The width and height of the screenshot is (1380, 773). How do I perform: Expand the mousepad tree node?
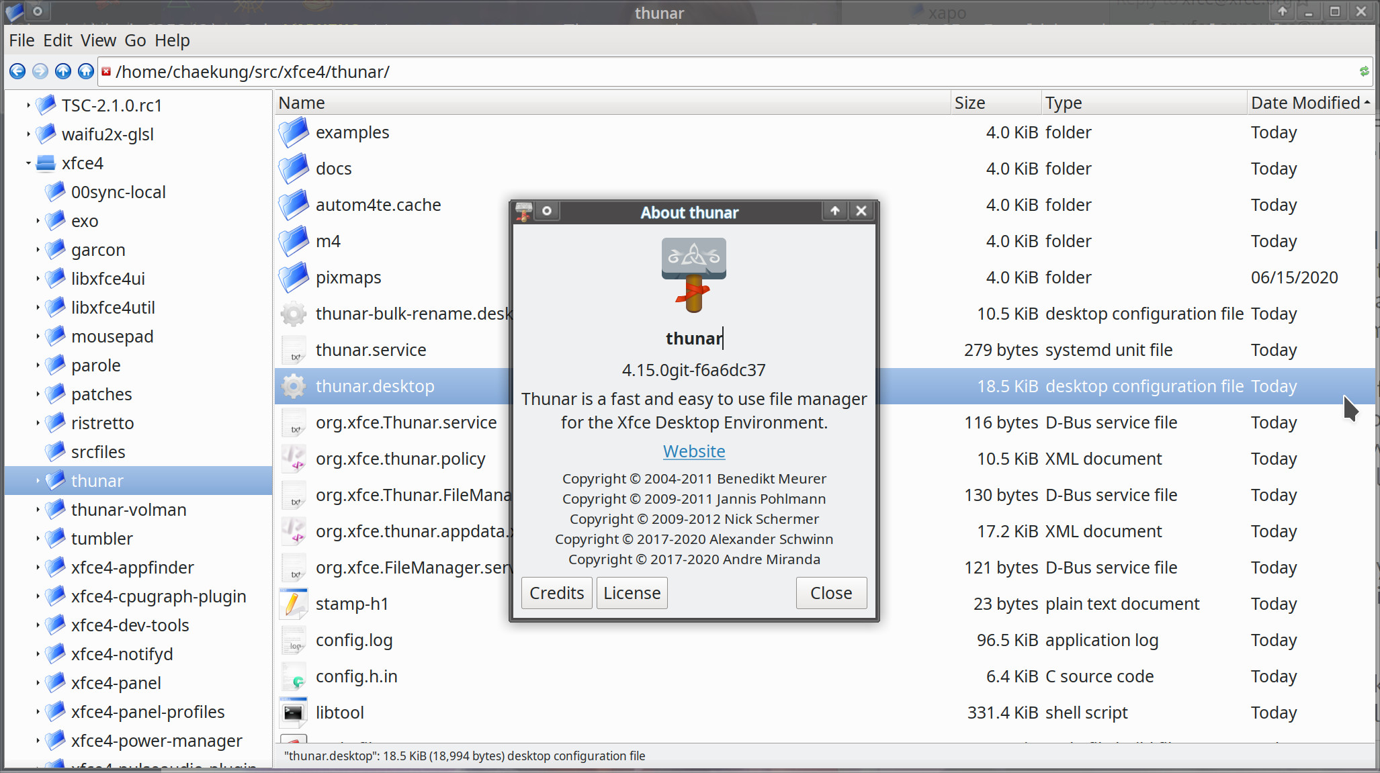(38, 336)
